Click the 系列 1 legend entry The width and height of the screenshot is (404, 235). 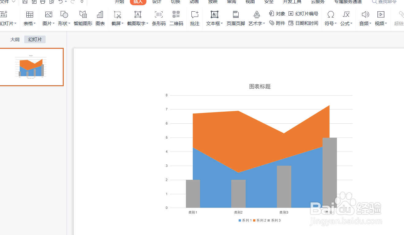coord(245,220)
